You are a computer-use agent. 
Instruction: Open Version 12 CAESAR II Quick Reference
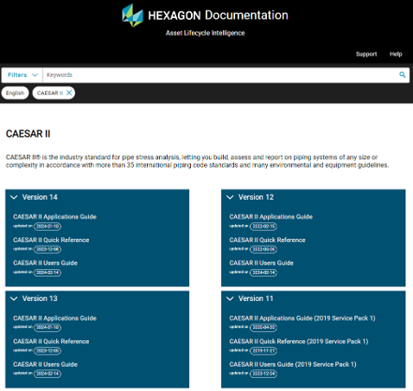(268, 240)
